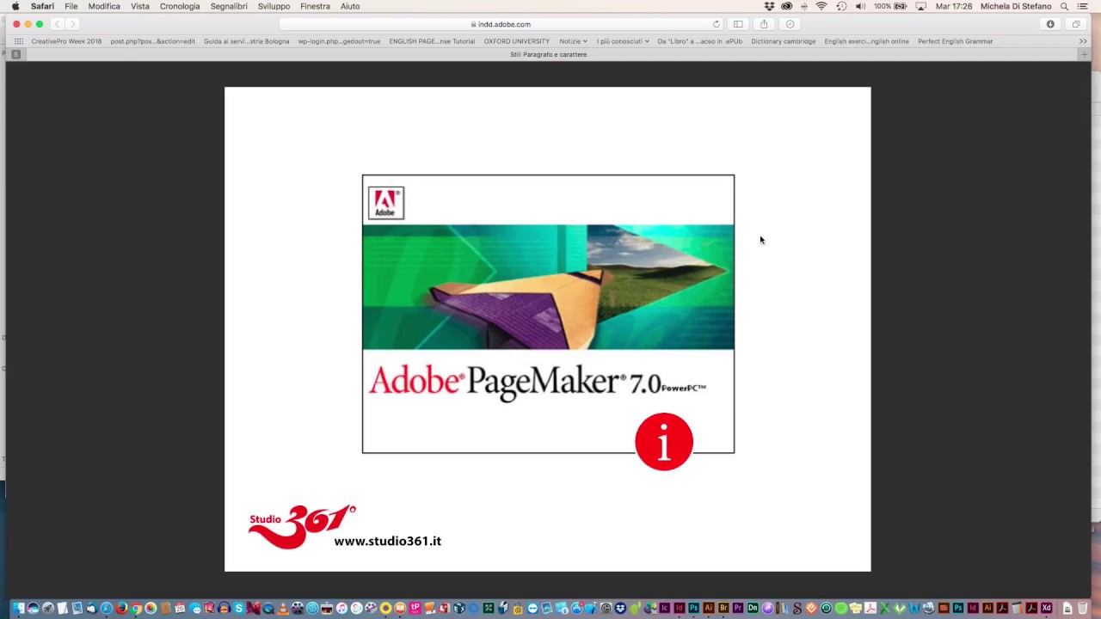Open the Share button in Safari toolbar
1101x619 pixels.
pos(764,24)
